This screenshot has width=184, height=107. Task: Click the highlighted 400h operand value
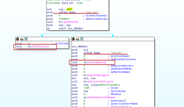[x=69, y=9]
